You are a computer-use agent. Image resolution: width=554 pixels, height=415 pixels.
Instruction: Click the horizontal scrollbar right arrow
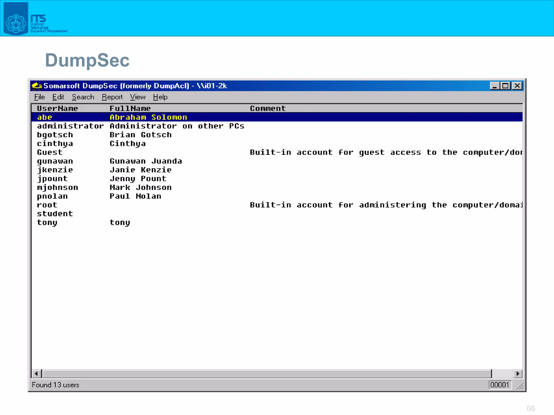(x=518, y=374)
